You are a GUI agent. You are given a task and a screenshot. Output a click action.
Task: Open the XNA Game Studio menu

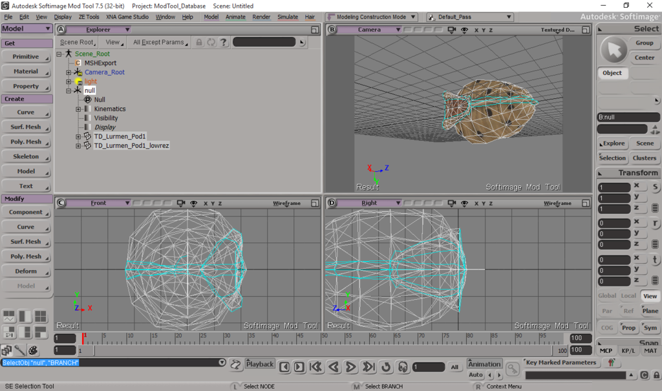[x=127, y=17]
